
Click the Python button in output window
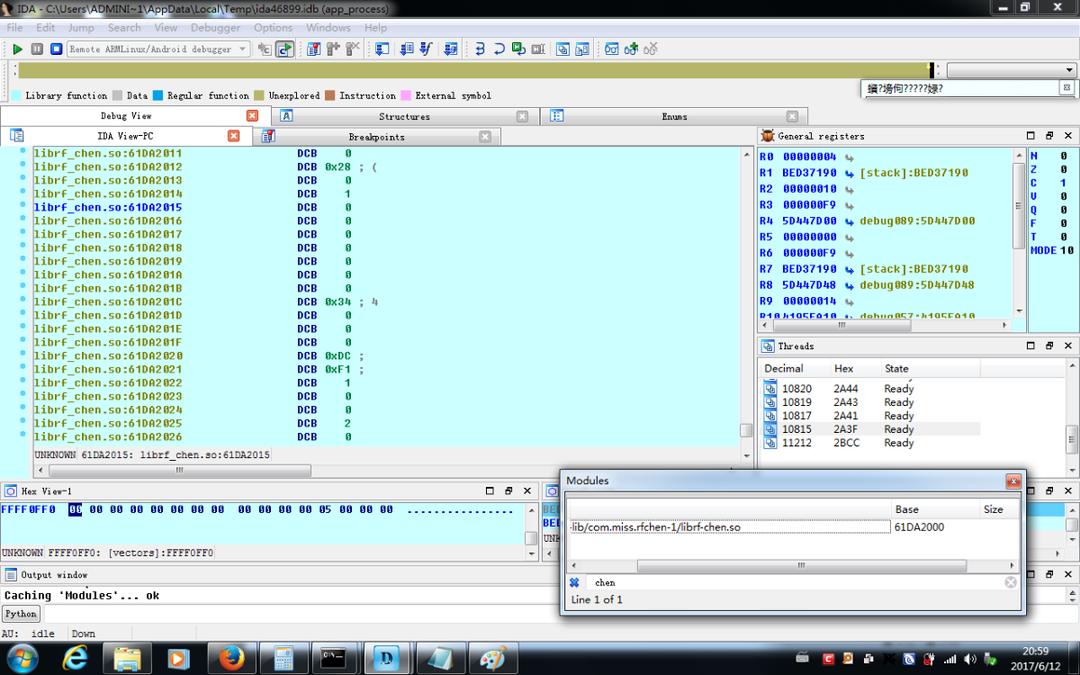[21, 614]
